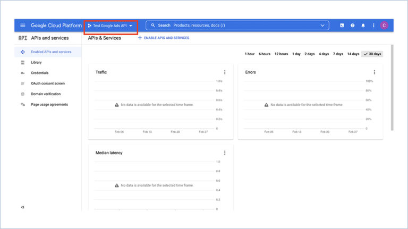Open the Median latency chart options menu
The image size is (408, 229).
click(x=225, y=152)
